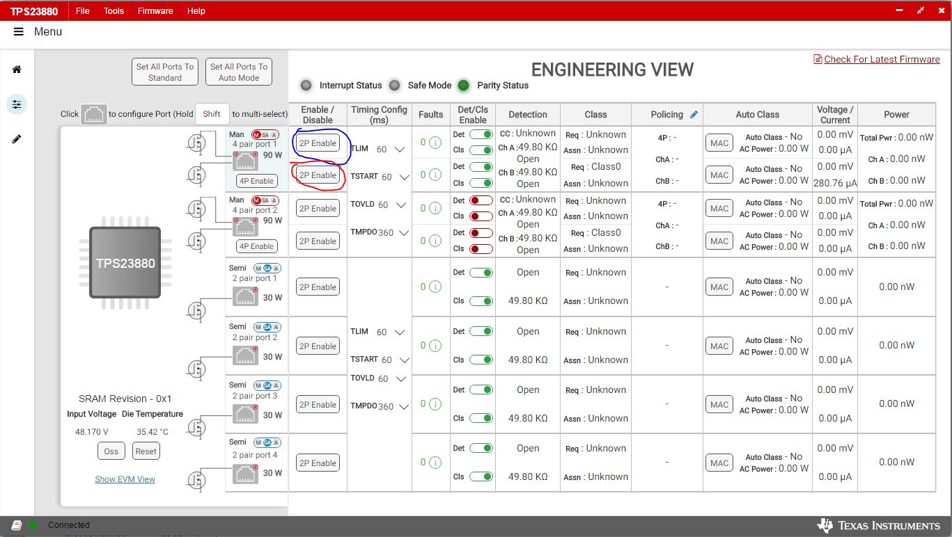Expand TOVLD dropdown for the 4 pair ports

coord(401,205)
